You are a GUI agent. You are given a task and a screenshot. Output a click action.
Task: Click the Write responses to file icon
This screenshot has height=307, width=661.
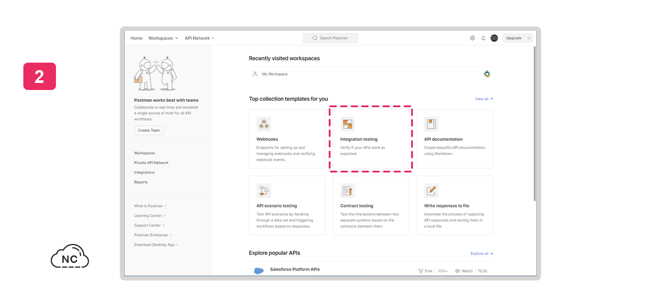click(x=431, y=191)
